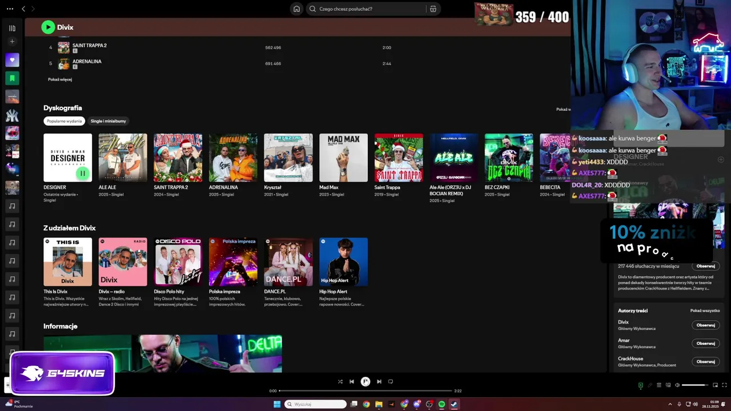Follow the artist with 217 446 listeners
Image resolution: width=731 pixels, height=411 pixels.
(x=705, y=266)
